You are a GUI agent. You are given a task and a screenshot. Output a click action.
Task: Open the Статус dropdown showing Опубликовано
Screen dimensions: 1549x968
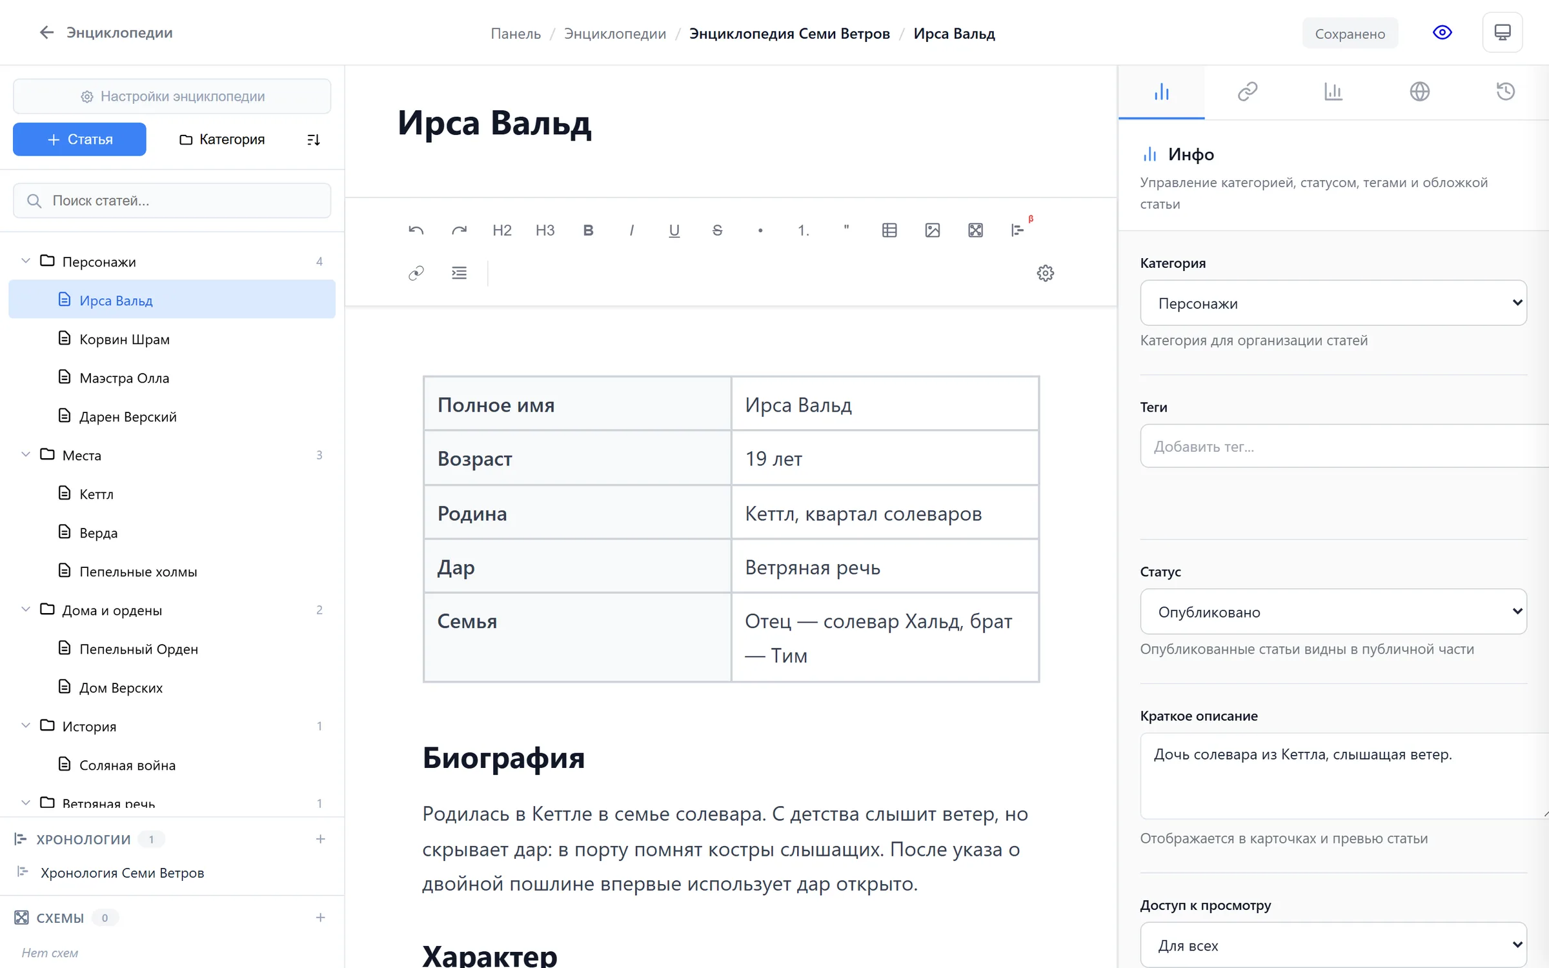click(x=1333, y=611)
